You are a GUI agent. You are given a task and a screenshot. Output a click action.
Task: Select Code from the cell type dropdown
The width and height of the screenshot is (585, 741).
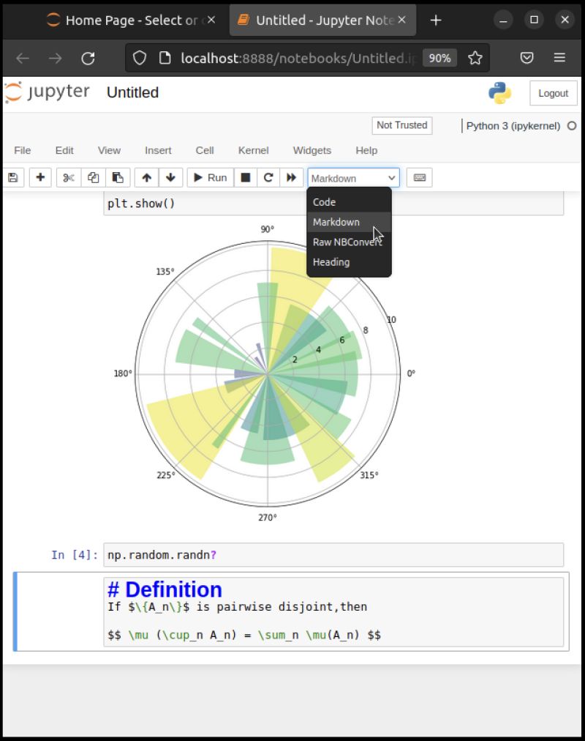324,202
